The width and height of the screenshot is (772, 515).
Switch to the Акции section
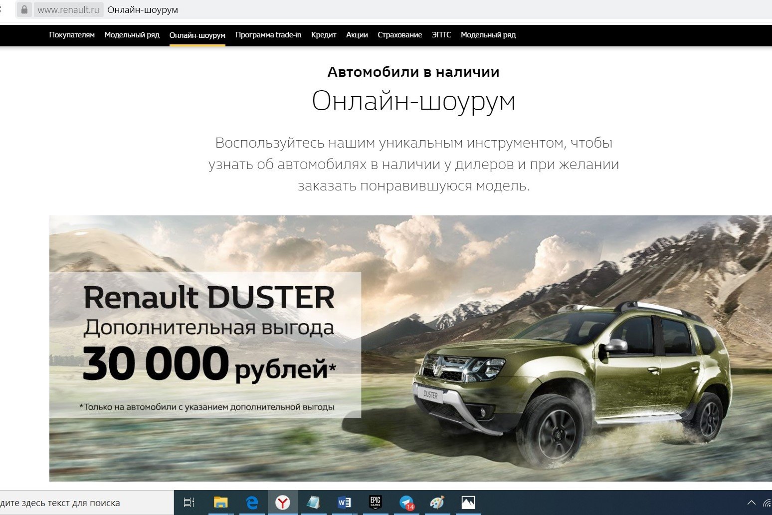coord(357,35)
